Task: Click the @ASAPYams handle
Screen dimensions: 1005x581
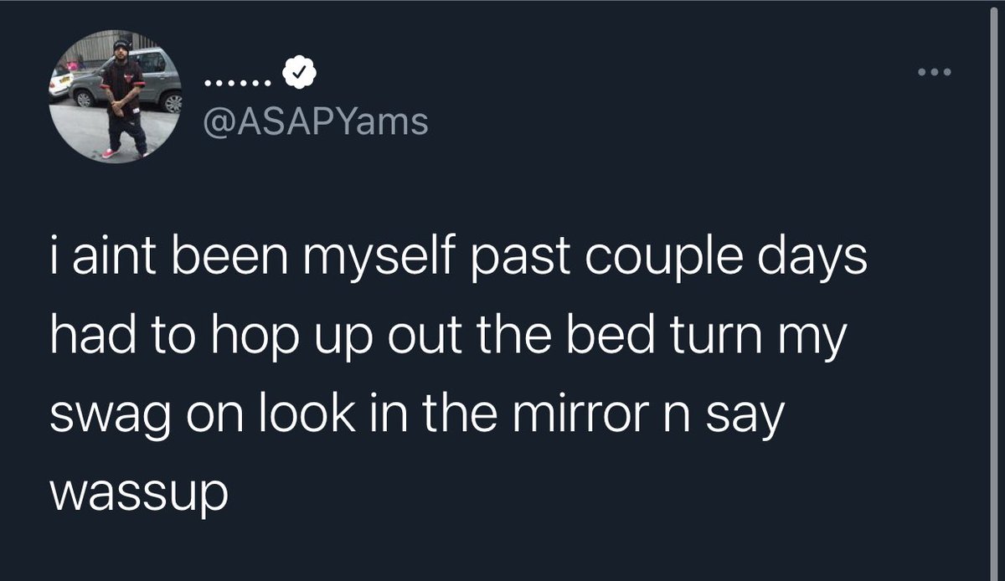Action: (x=316, y=122)
